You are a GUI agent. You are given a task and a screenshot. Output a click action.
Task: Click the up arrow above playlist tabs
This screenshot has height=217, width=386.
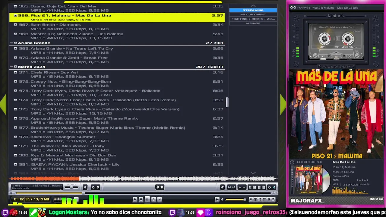coord(253,6)
